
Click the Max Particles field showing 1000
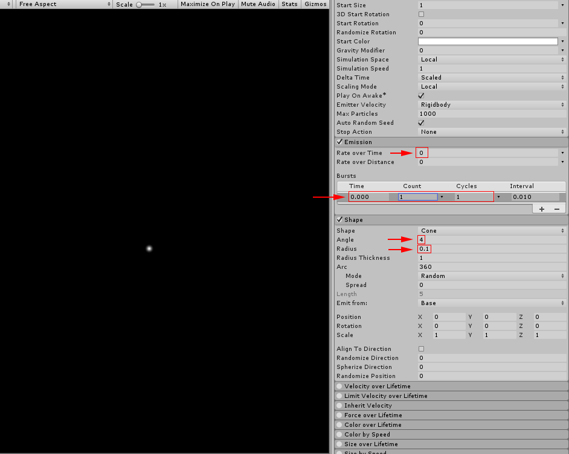coord(492,114)
